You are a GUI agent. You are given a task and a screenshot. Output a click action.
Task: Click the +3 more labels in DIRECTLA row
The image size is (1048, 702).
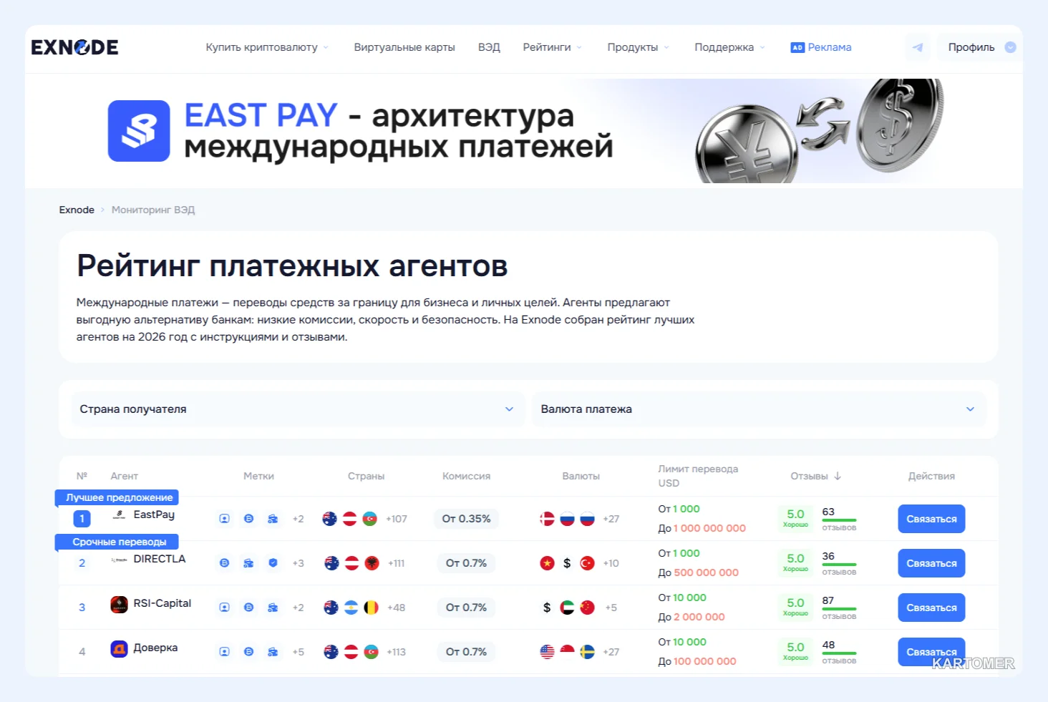tap(299, 563)
